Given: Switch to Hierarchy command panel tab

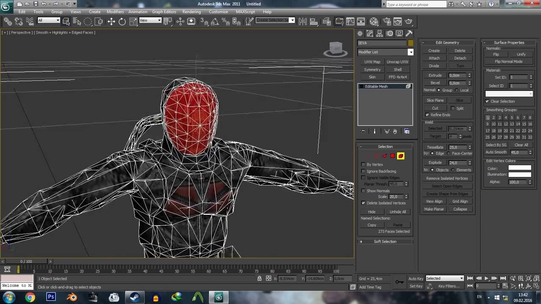Looking at the screenshot, I should click(x=380, y=33).
